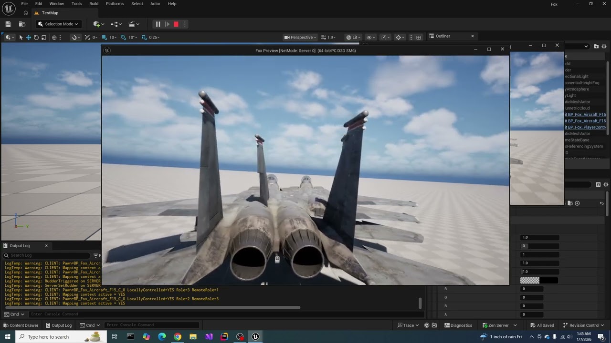The image size is (611, 343).
Task: Activate the Translate move tool
Action: click(29, 37)
